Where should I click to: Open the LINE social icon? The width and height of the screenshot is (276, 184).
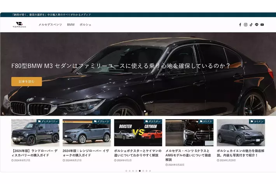tap(257, 24)
